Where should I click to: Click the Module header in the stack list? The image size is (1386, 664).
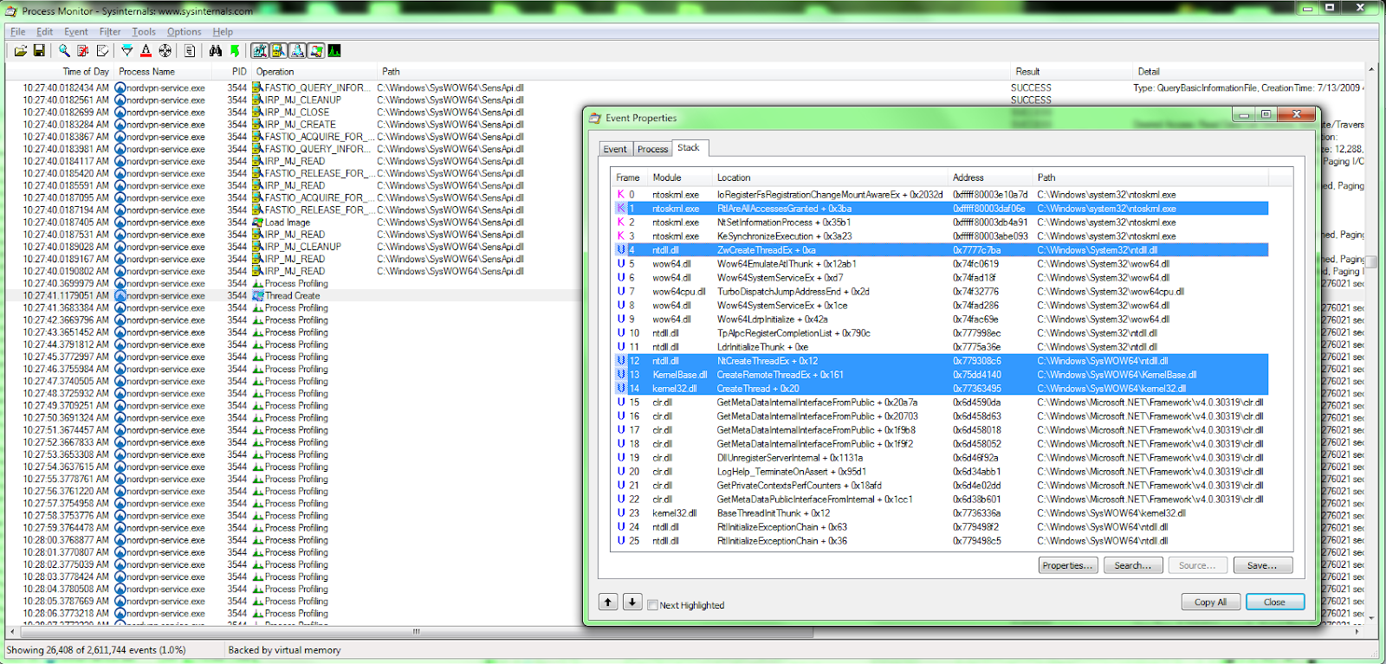pyautogui.click(x=681, y=177)
